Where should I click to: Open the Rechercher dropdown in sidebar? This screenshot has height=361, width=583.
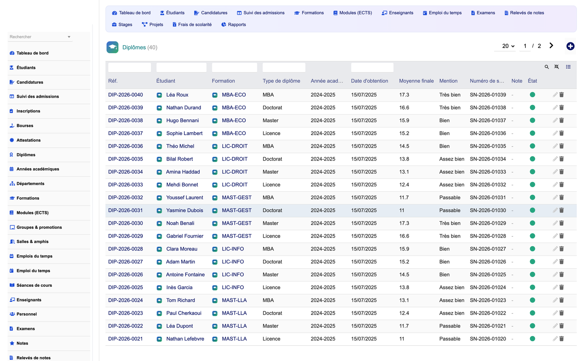[x=40, y=37]
